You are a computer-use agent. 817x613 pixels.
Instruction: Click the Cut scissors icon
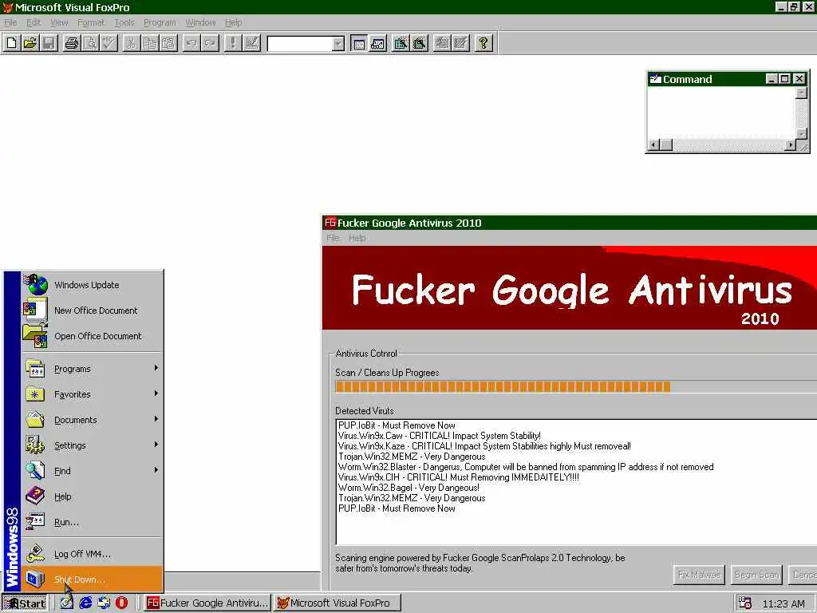coord(131,43)
